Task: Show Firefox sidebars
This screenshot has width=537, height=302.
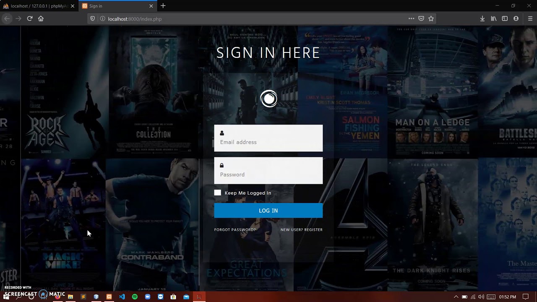Action: [x=505, y=18]
